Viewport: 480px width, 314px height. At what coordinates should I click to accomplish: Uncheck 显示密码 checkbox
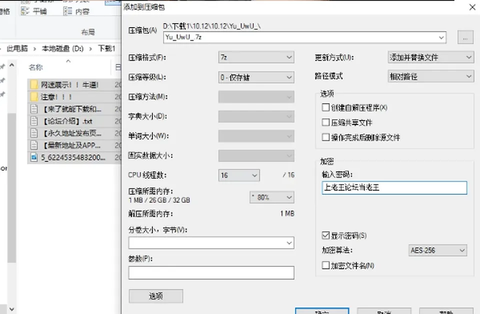pos(325,235)
